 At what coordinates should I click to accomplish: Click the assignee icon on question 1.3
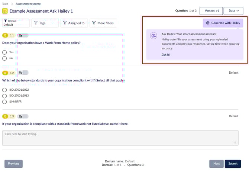click(x=20, y=116)
